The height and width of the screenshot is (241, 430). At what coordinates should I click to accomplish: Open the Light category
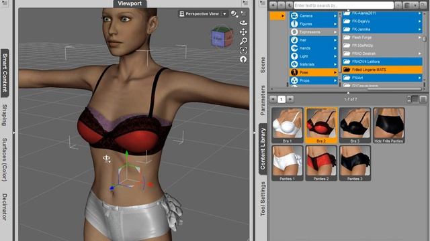tap(314, 56)
